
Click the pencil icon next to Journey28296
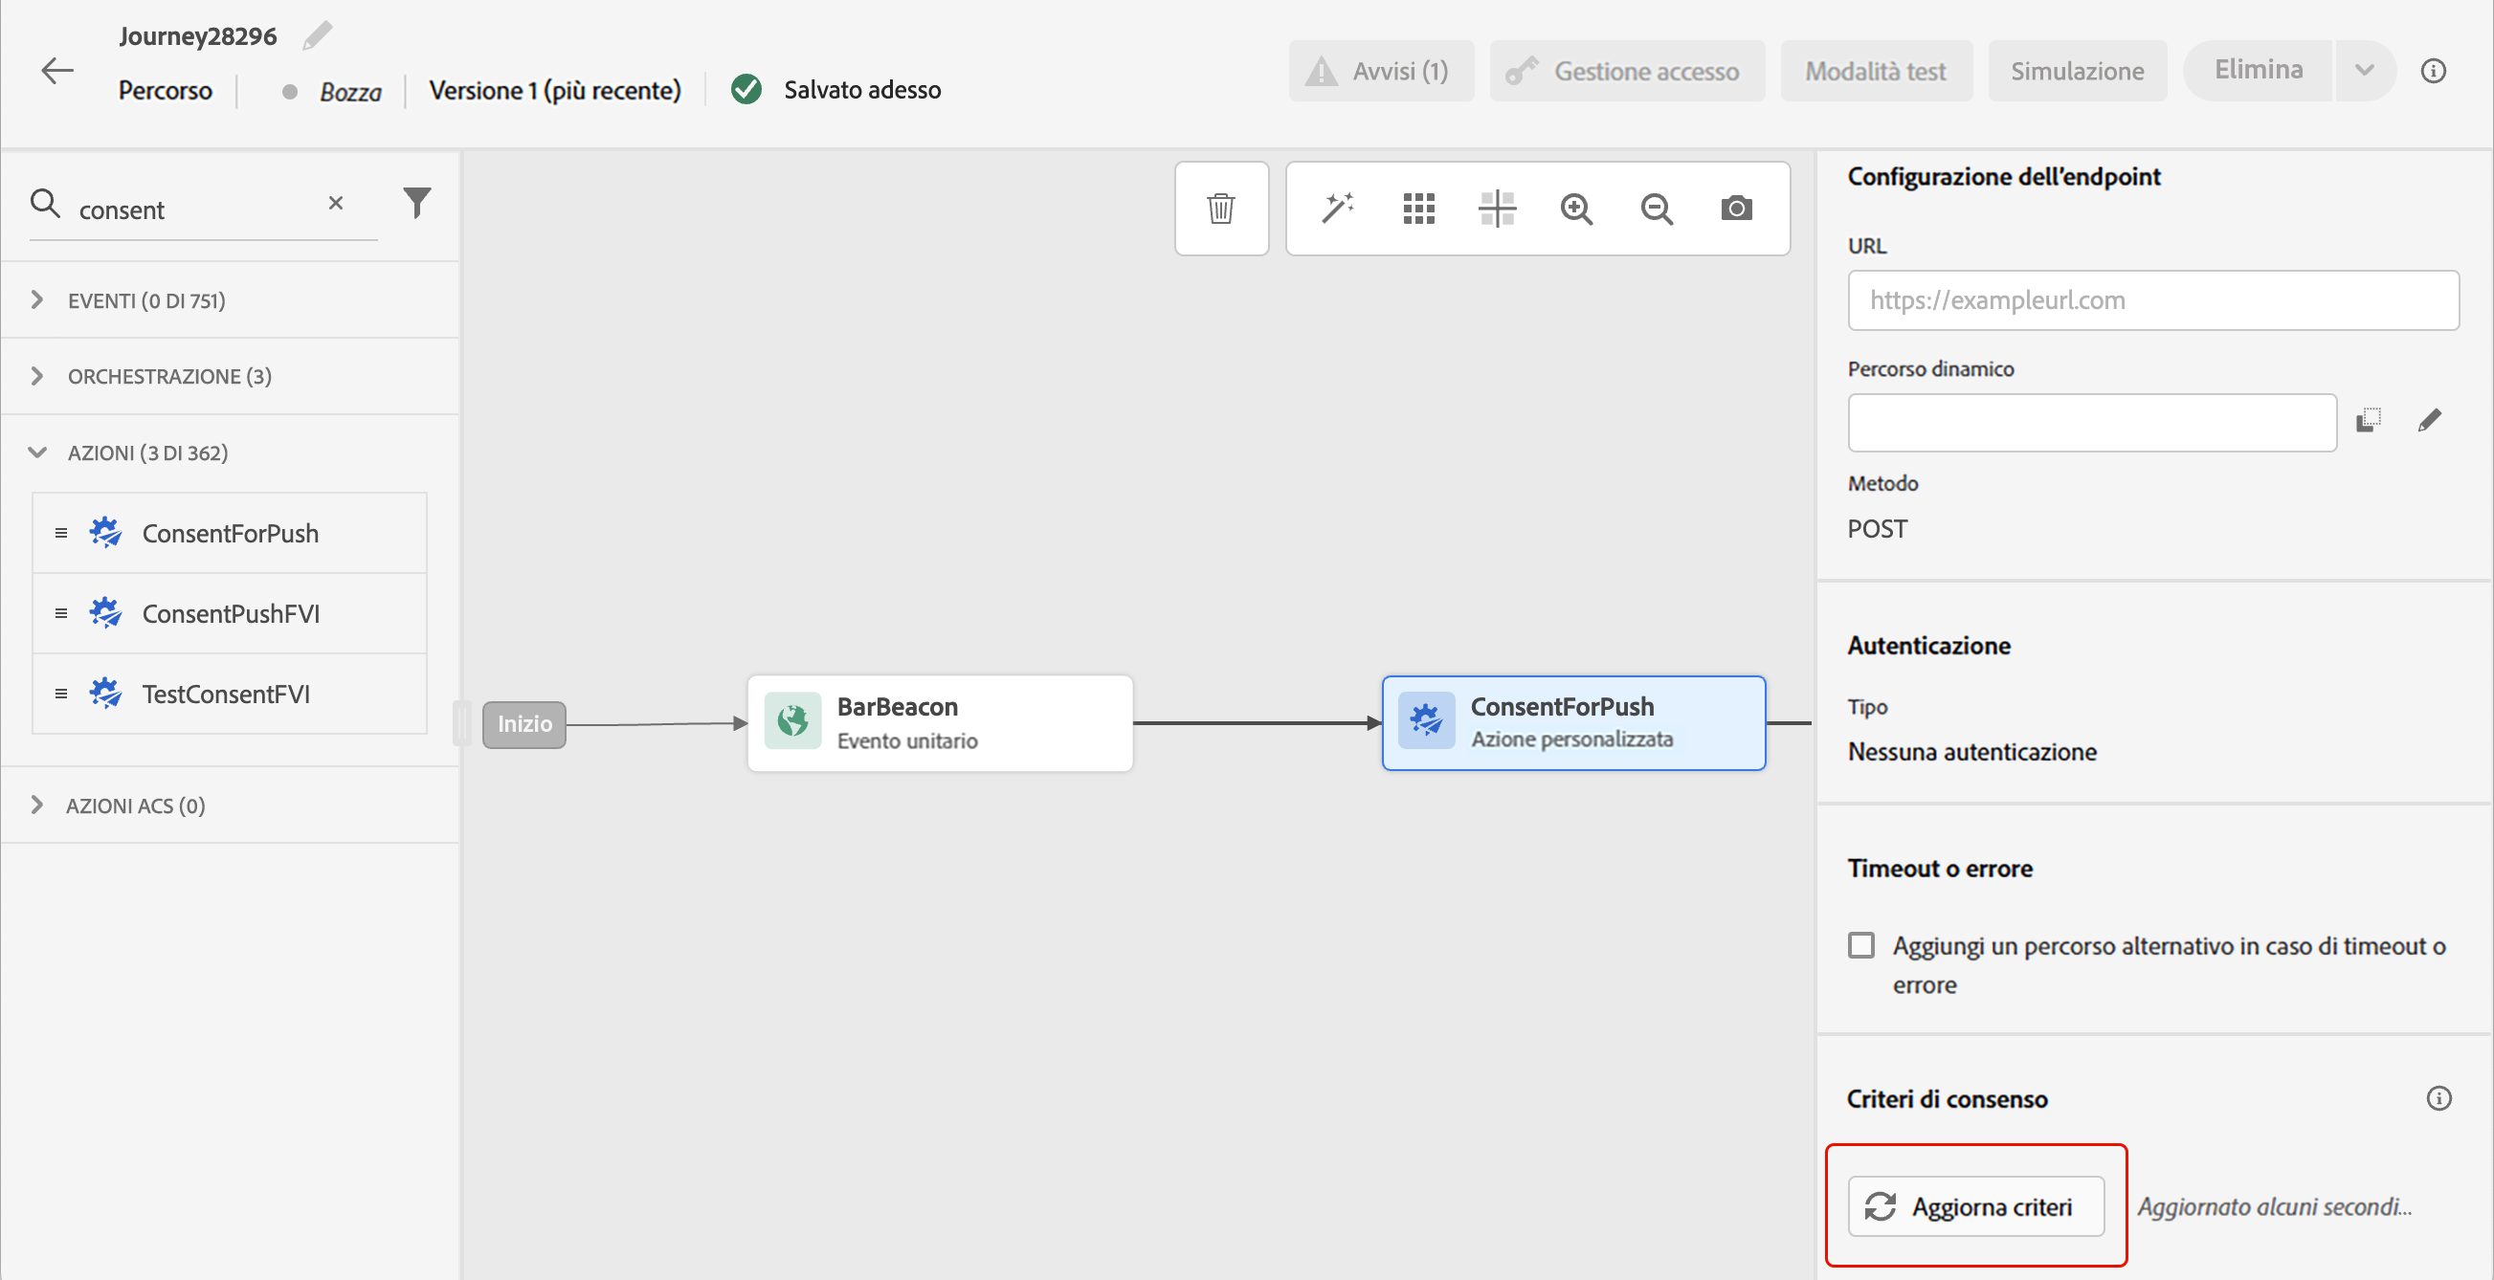pyautogui.click(x=317, y=35)
